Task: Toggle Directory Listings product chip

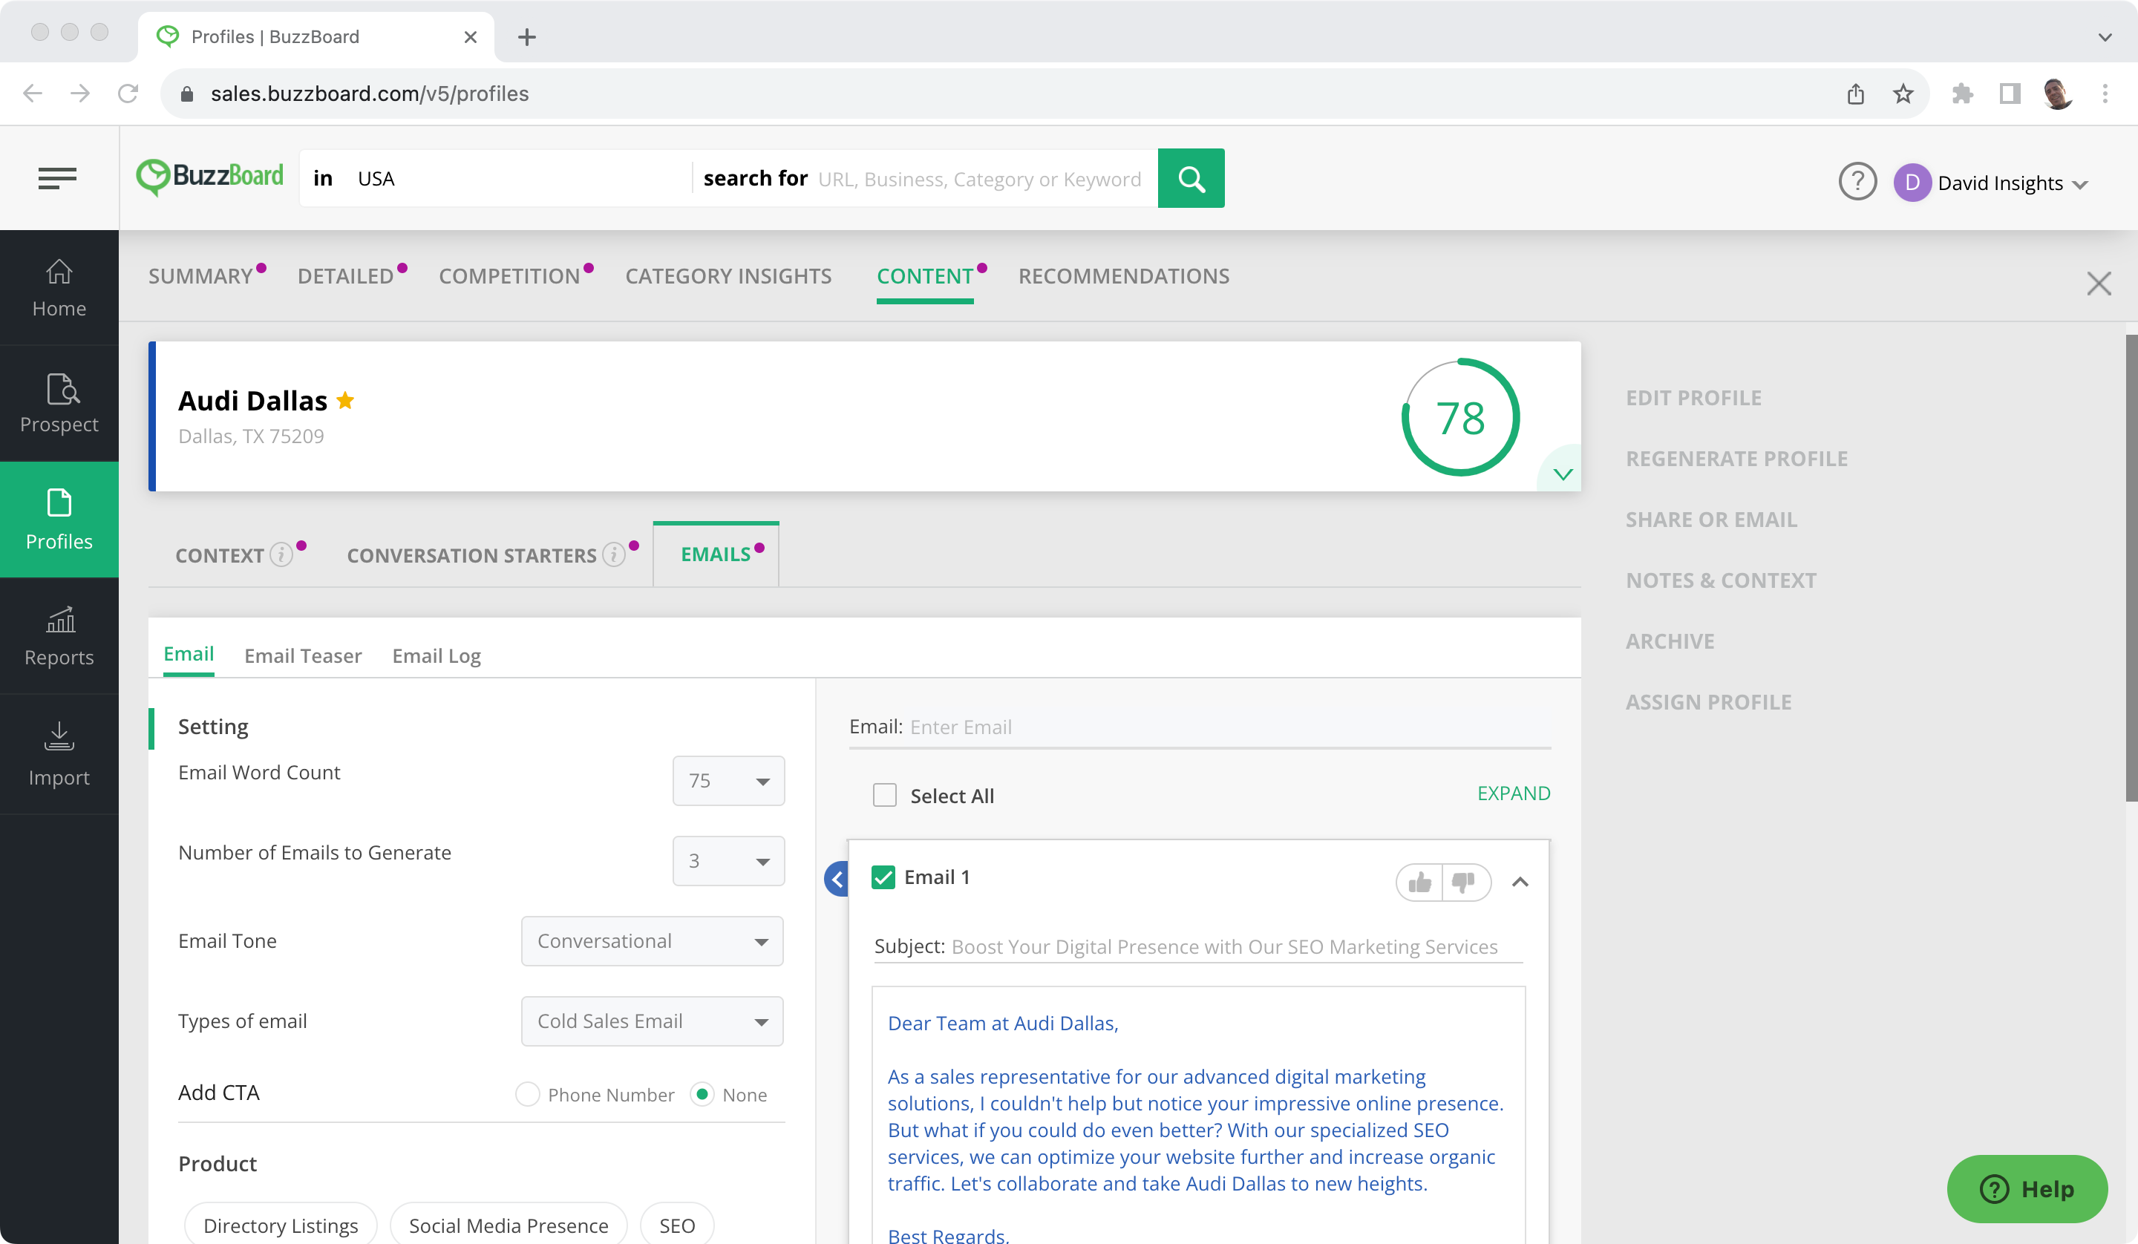Action: (281, 1225)
